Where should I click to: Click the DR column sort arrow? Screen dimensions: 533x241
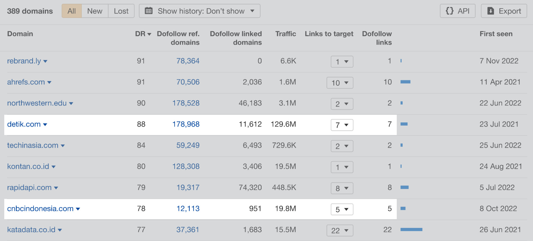pyautogui.click(x=149, y=34)
